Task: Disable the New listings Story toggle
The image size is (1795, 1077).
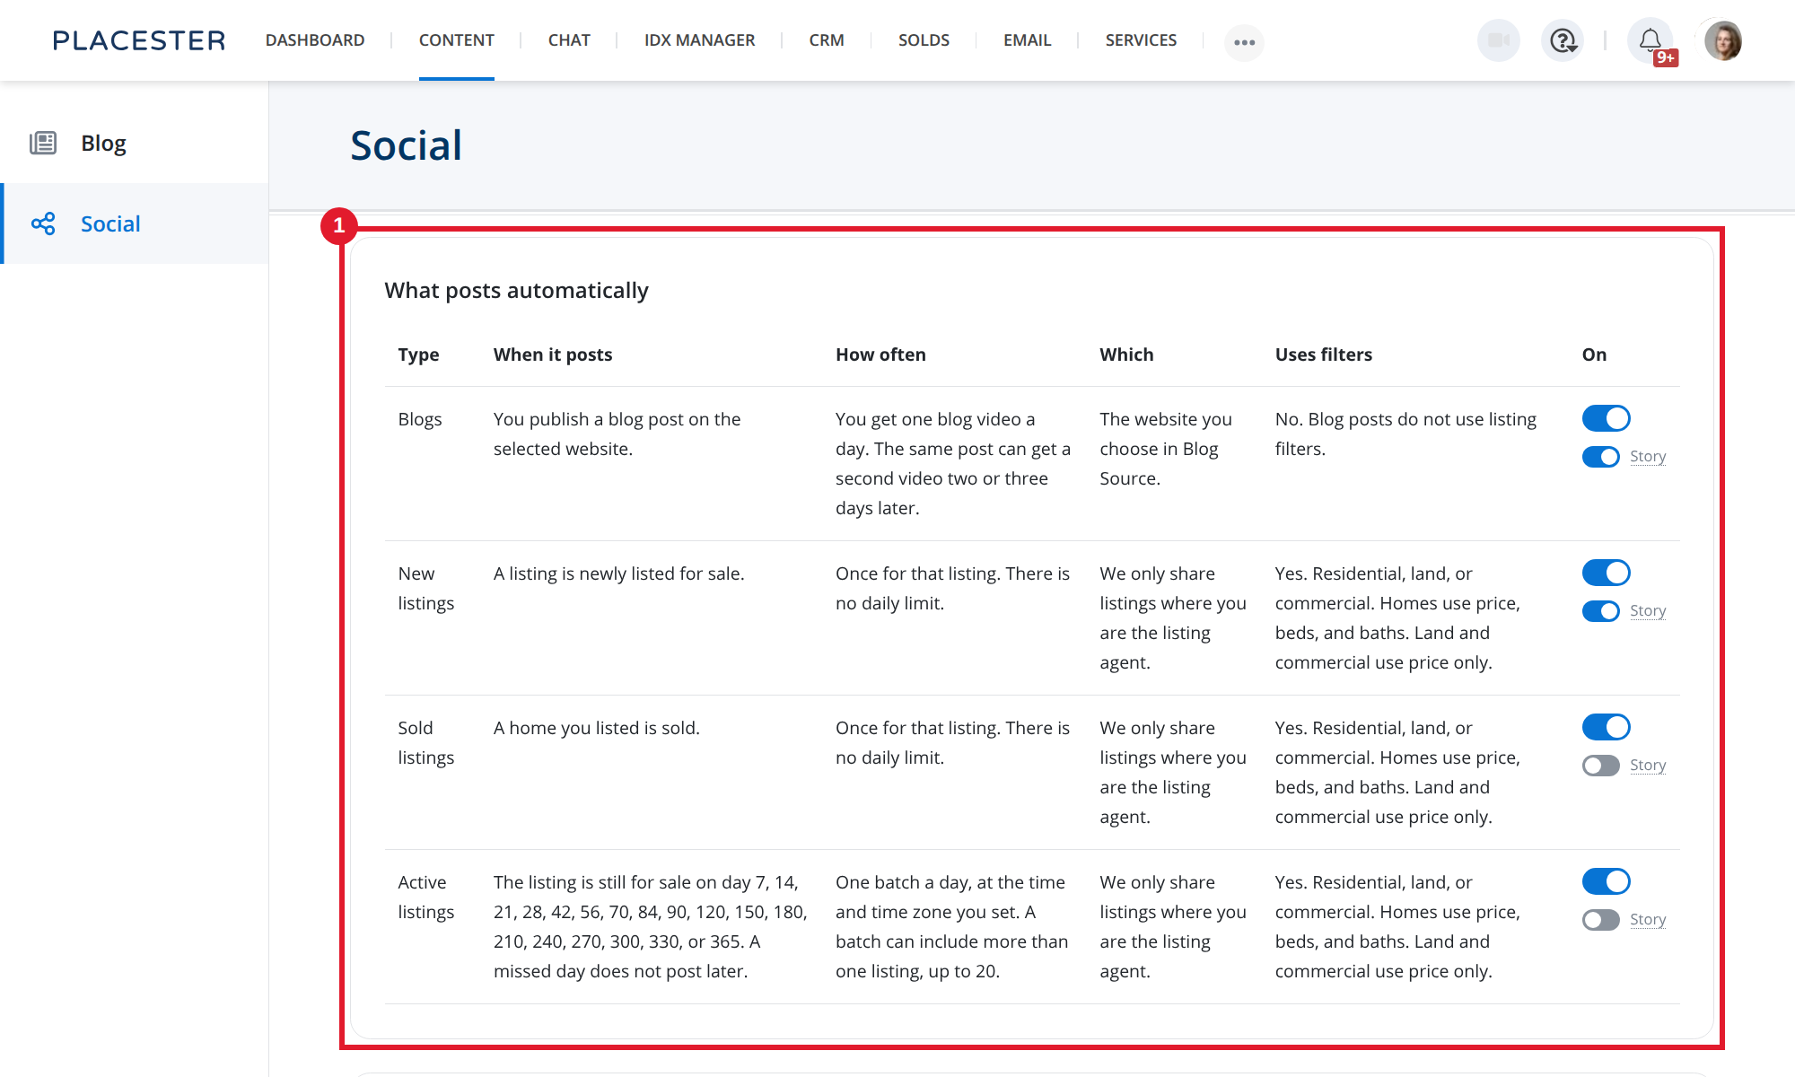Action: (1600, 611)
